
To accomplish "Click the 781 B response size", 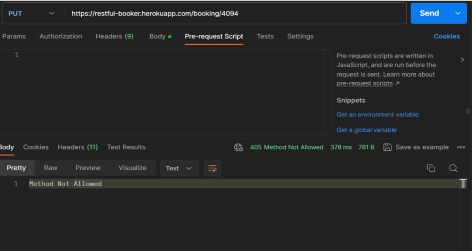I will [366, 147].
